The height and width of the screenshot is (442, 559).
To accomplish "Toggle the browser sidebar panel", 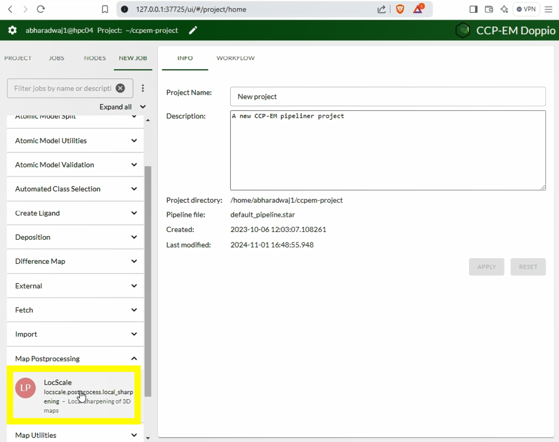I will click(473, 9).
